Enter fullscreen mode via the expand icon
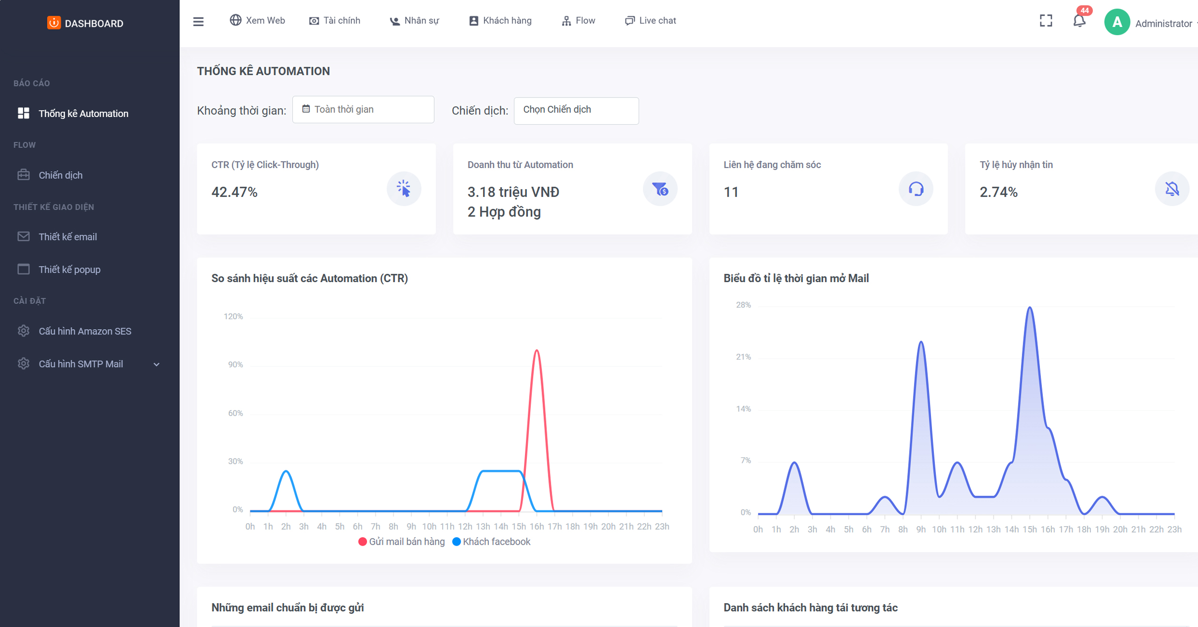Image resolution: width=1198 pixels, height=627 pixels. point(1046,20)
